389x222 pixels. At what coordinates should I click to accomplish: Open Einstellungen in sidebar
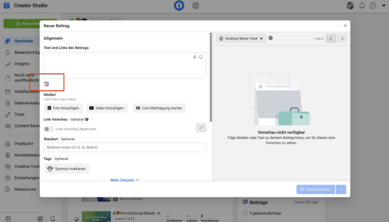(27, 178)
